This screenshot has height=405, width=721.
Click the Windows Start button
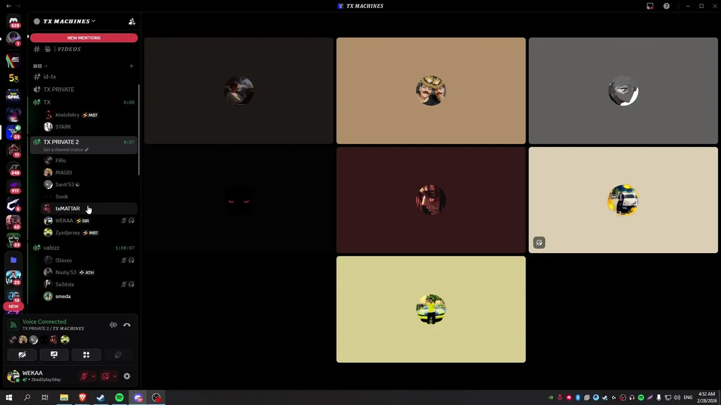(x=8, y=398)
